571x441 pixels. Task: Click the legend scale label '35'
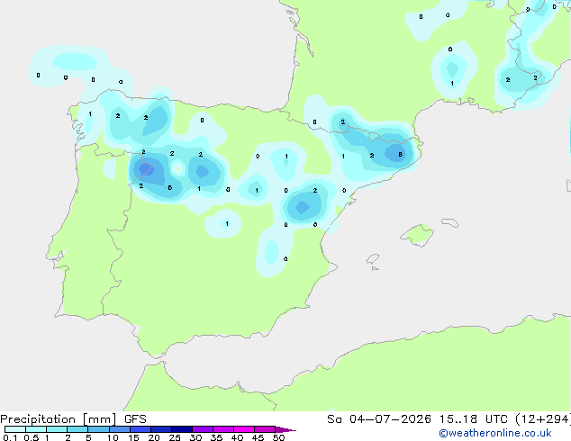tap(216, 437)
